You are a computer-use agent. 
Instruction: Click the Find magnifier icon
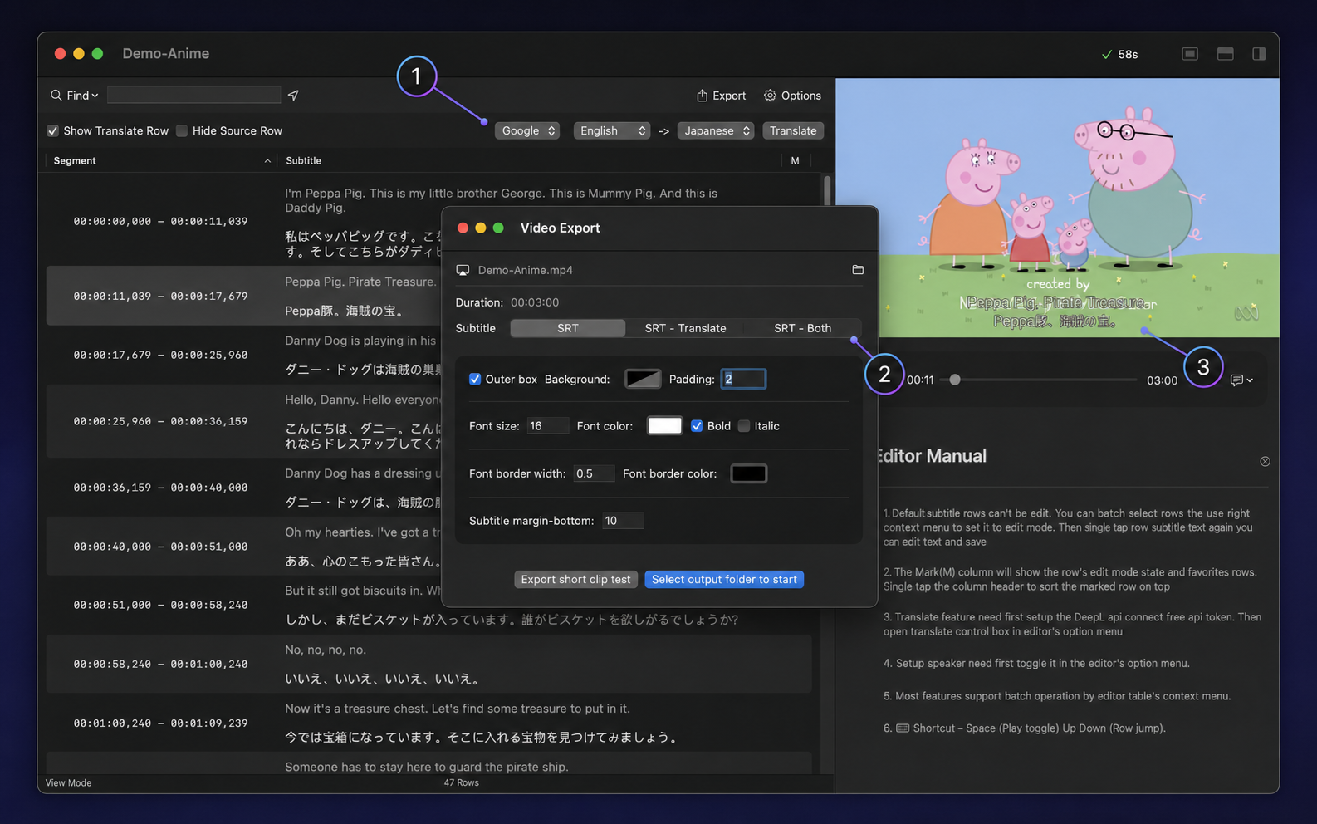[x=56, y=96]
